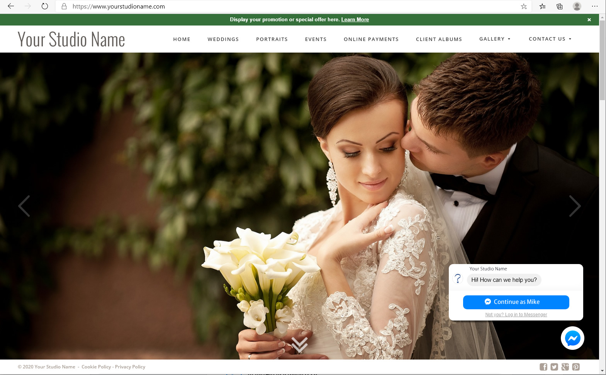
Task: Close the green promotion banner
Action: (x=589, y=20)
